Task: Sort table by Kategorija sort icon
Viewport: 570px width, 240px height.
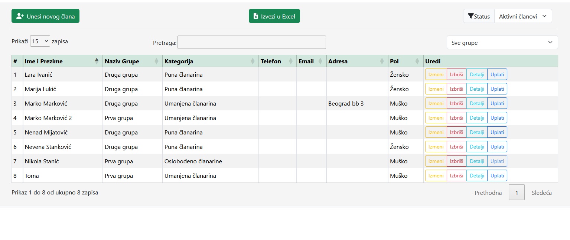Action: pos(253,61)
